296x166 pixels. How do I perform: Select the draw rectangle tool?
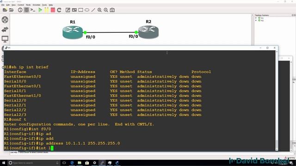(80, 10)
